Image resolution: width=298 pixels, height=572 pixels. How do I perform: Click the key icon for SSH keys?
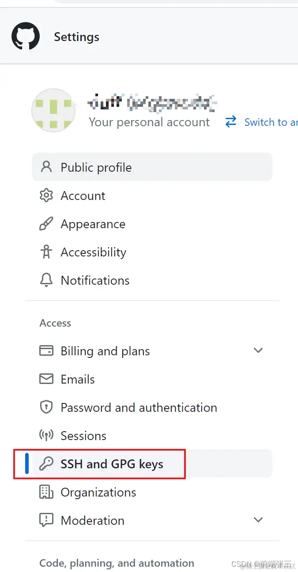[46, 464]
